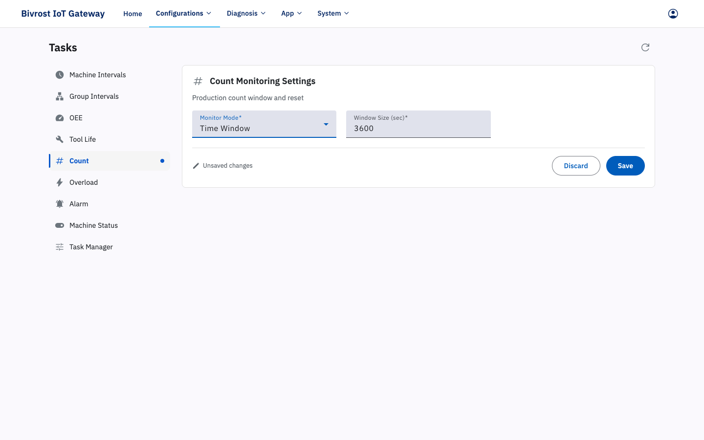Open the Monitor Mode dropdown

pyautogui.click(x=264, y=124)
